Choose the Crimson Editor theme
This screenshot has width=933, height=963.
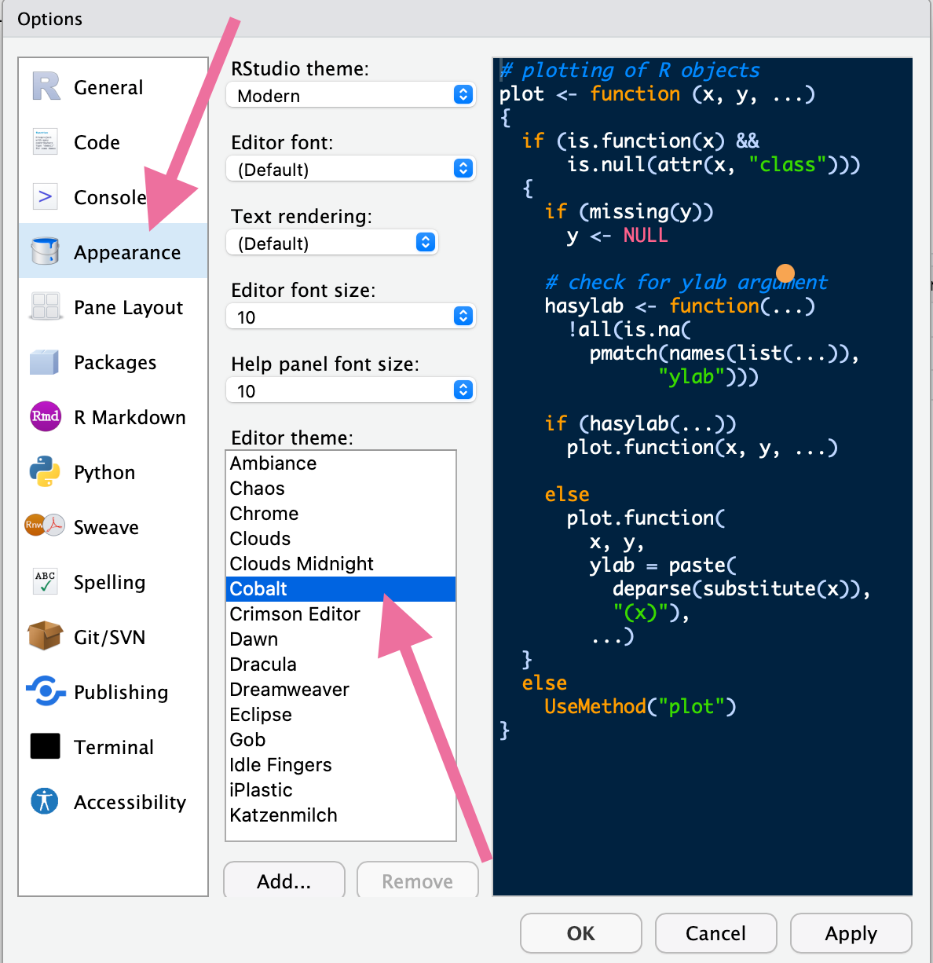tap(341, 614)
